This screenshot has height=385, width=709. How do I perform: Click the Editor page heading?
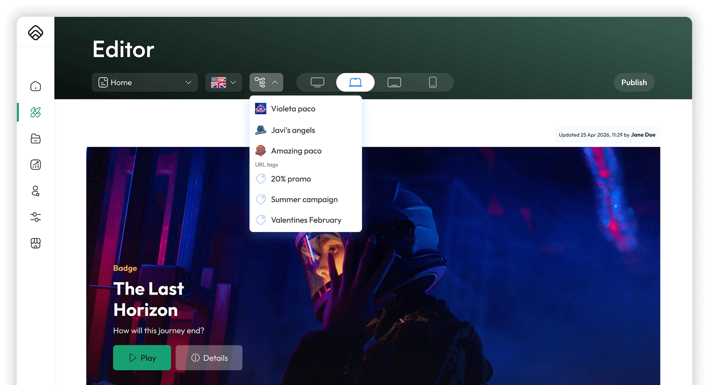[x=123, y=49]
